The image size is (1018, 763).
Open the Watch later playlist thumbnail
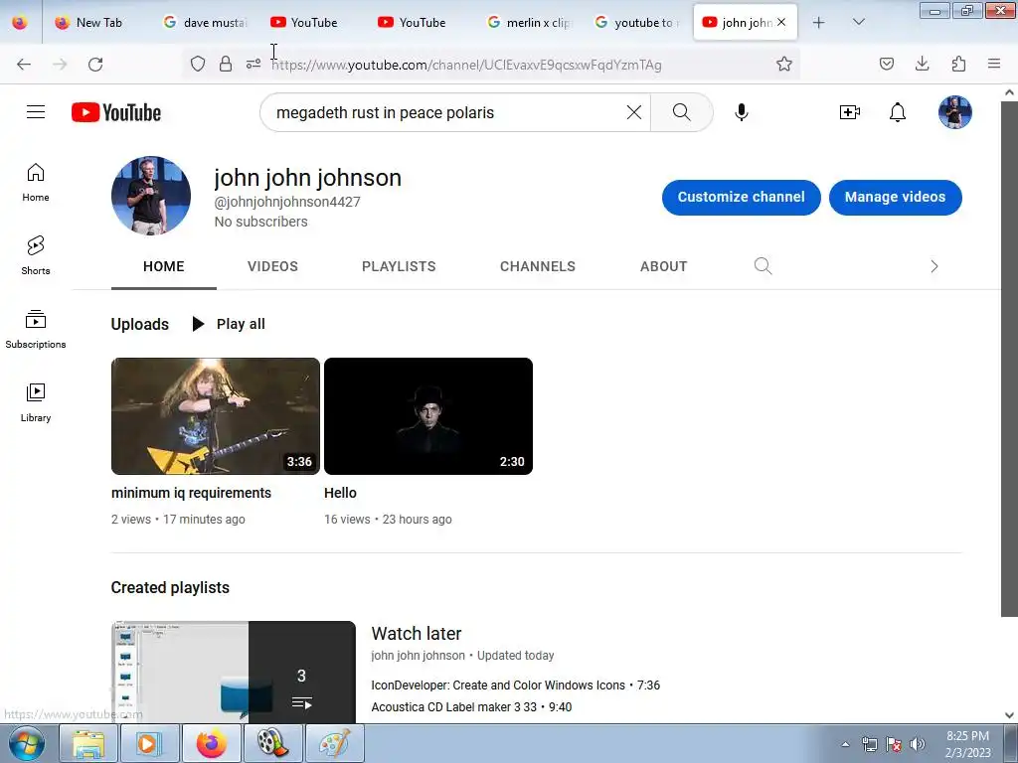click(x=234, y=673)
